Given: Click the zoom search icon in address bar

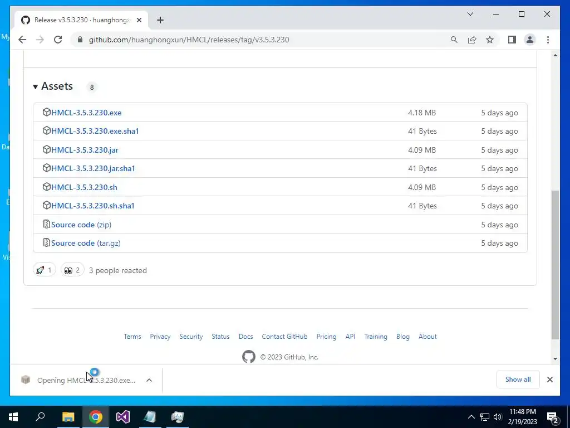Looking at the screenshot, I should click(x=454, y=40).
